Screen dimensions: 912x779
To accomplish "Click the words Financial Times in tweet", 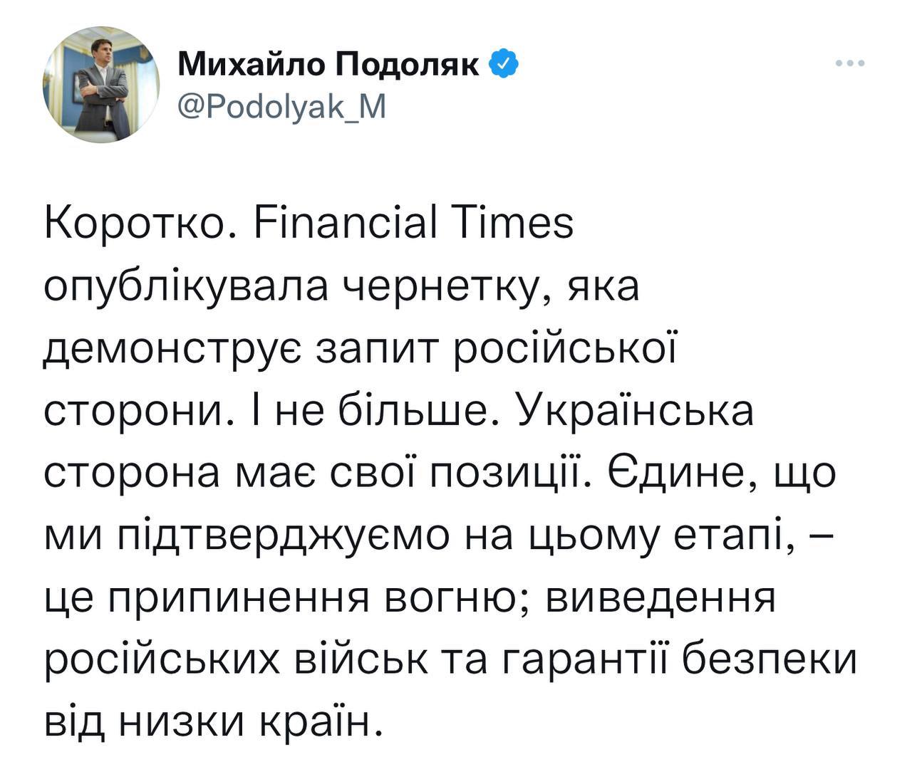I will pyautogui.click(x=413, y=225).
